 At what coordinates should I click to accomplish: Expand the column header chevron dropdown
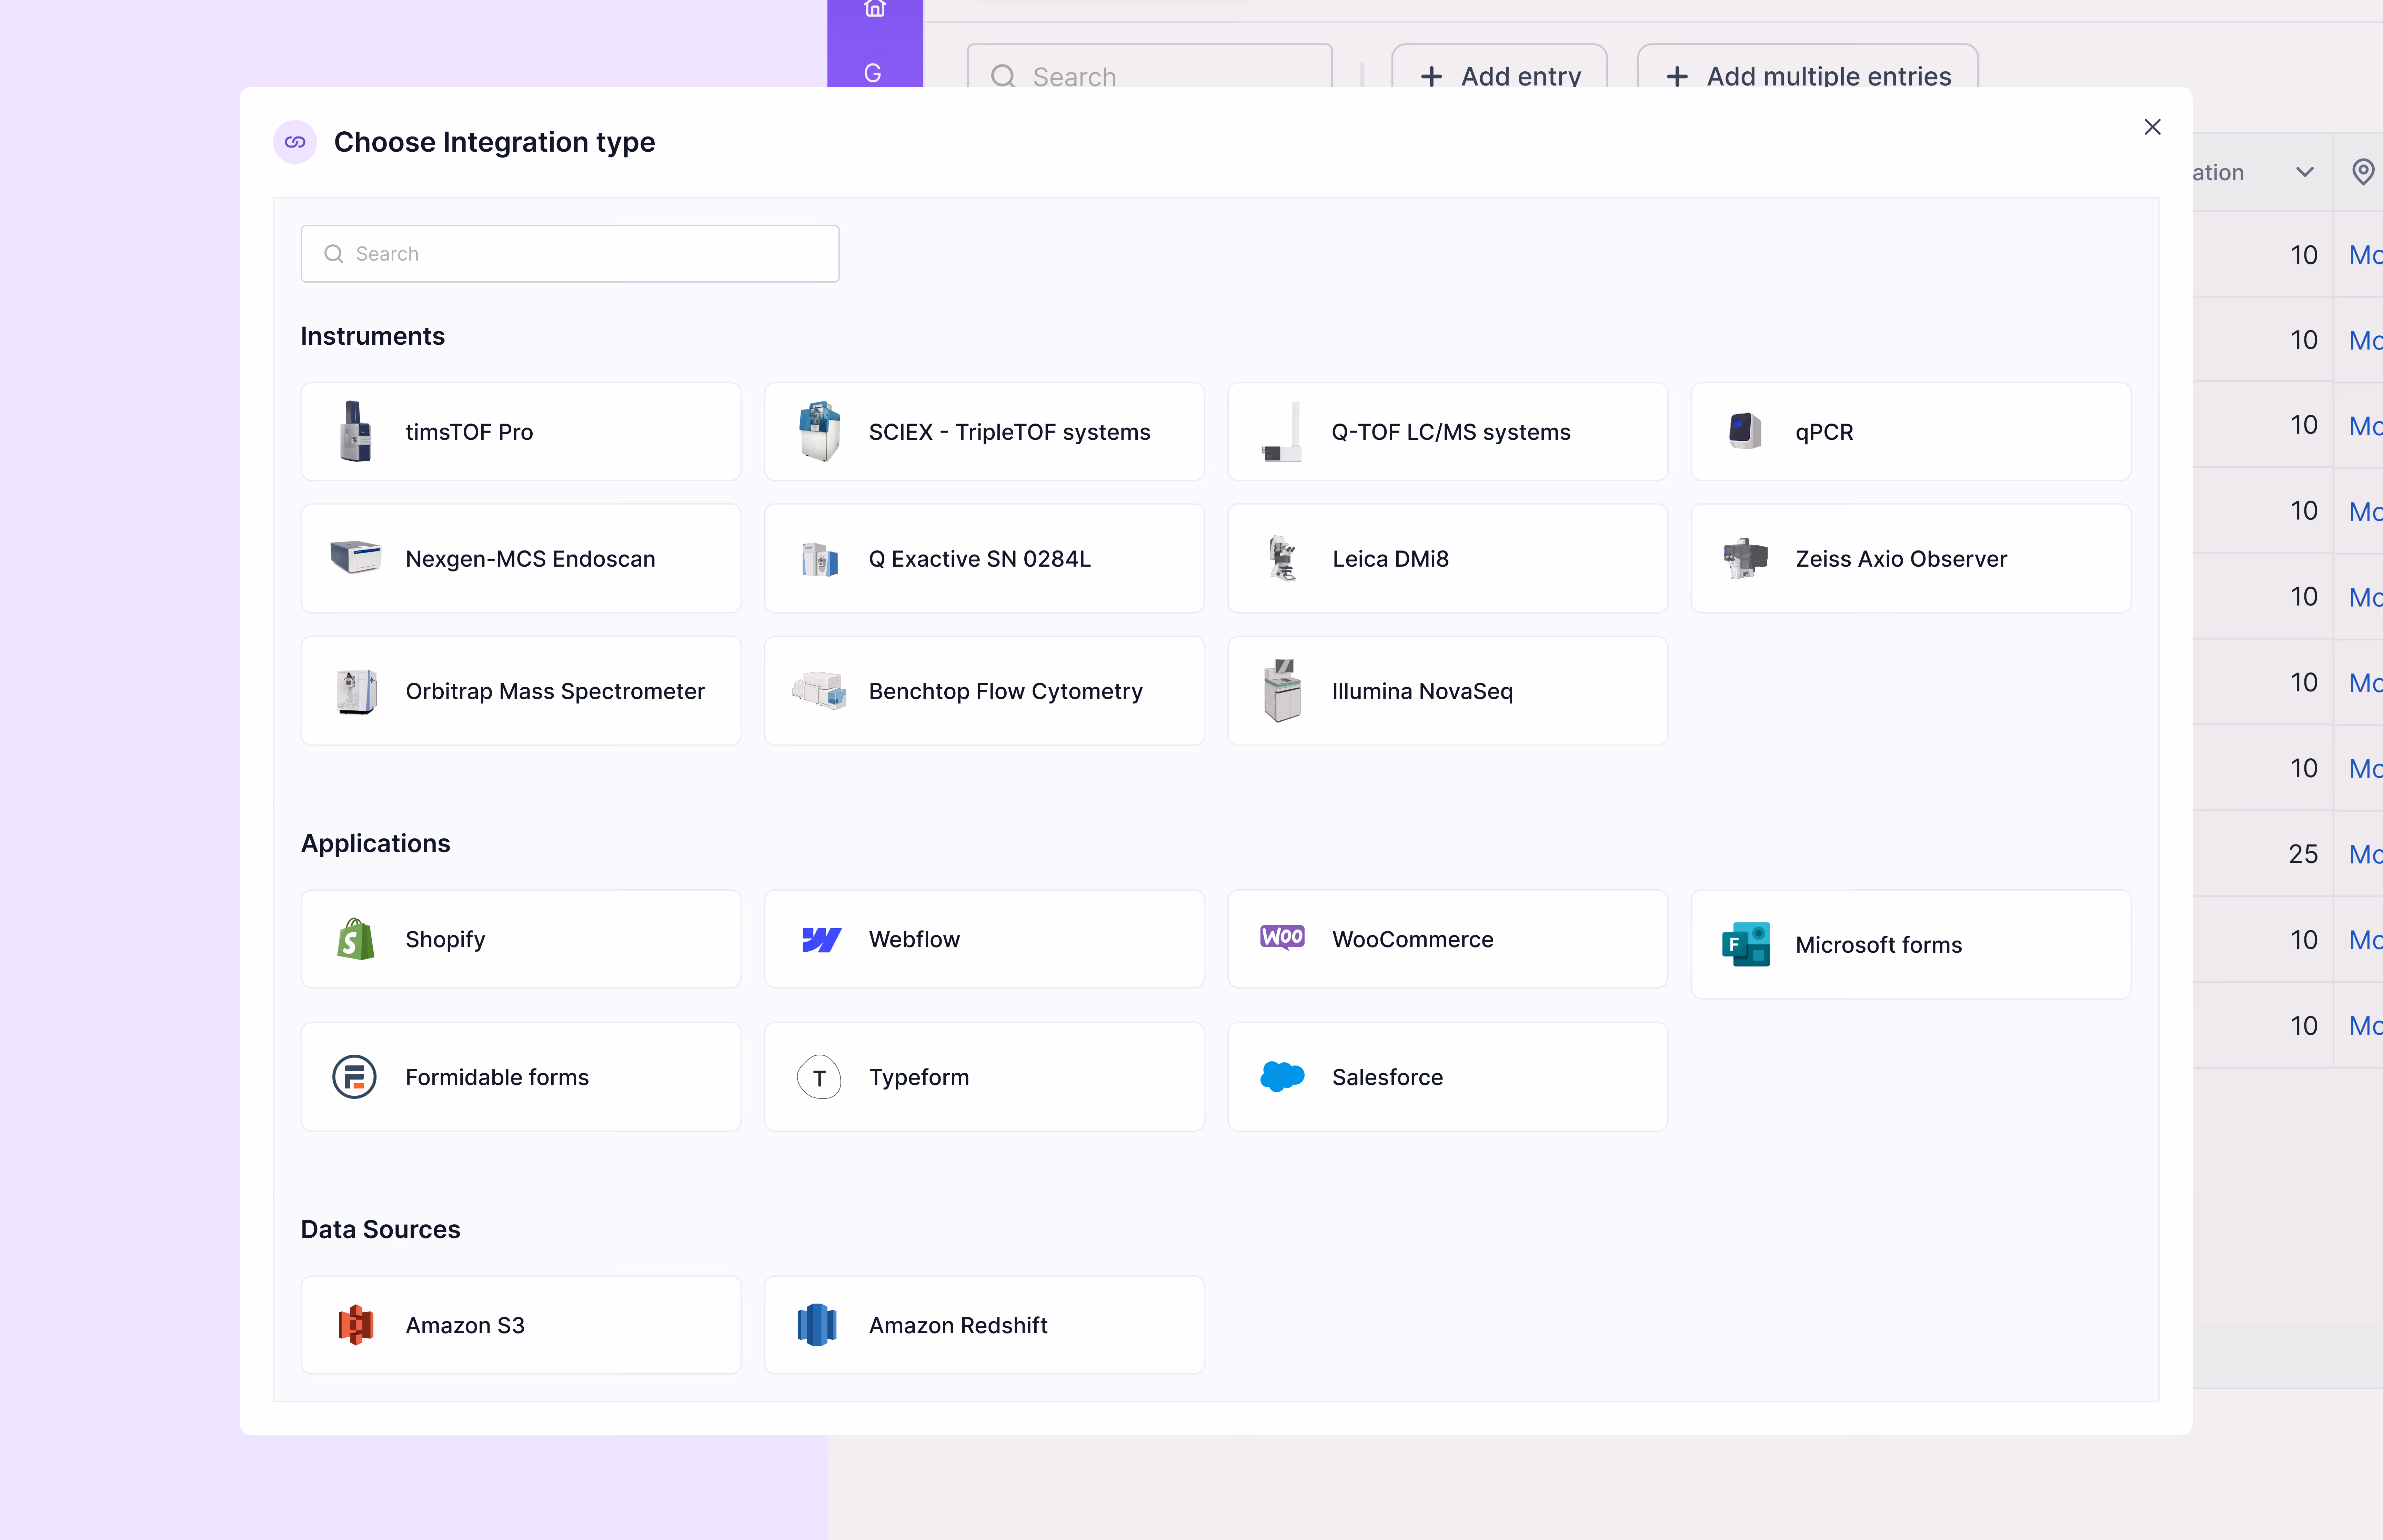coord(2305,172)
